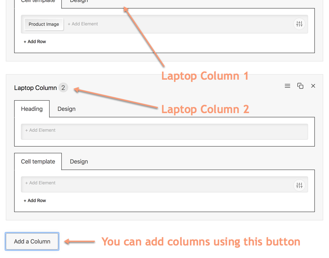329x258 pixels.
Task: Click the Product Image element
Action: point(44,24)
